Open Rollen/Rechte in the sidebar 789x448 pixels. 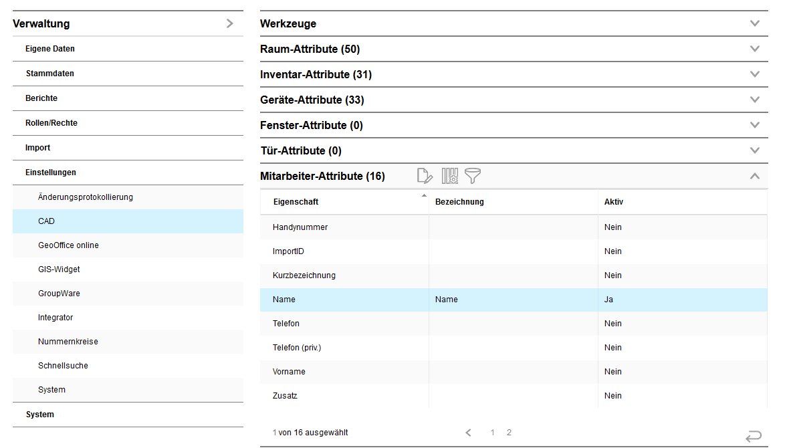coord(51,123)
